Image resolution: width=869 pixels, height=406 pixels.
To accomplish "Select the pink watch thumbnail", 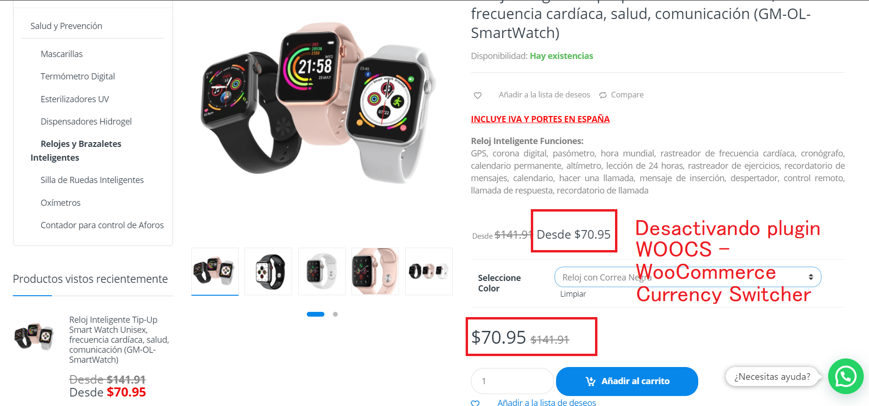I will [375, 271].
